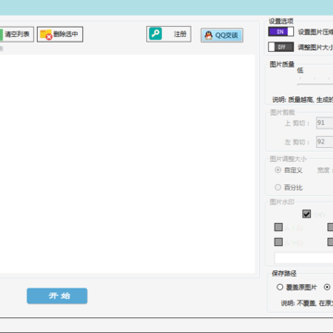Select the 覆盖原图片 radio button

coord(279,288)
